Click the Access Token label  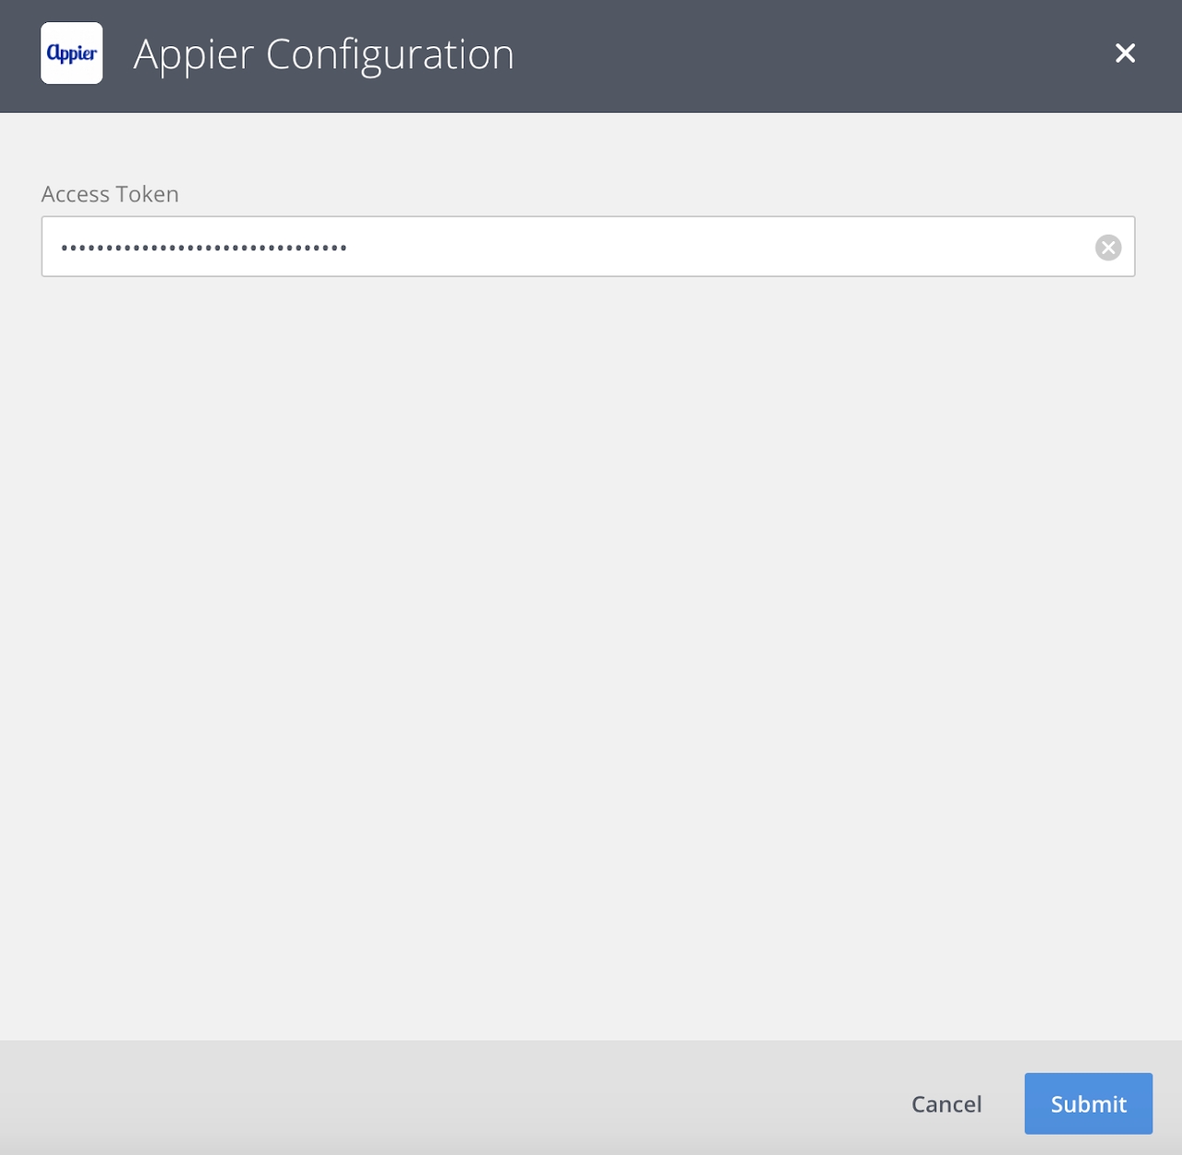[x=110, y=194]
